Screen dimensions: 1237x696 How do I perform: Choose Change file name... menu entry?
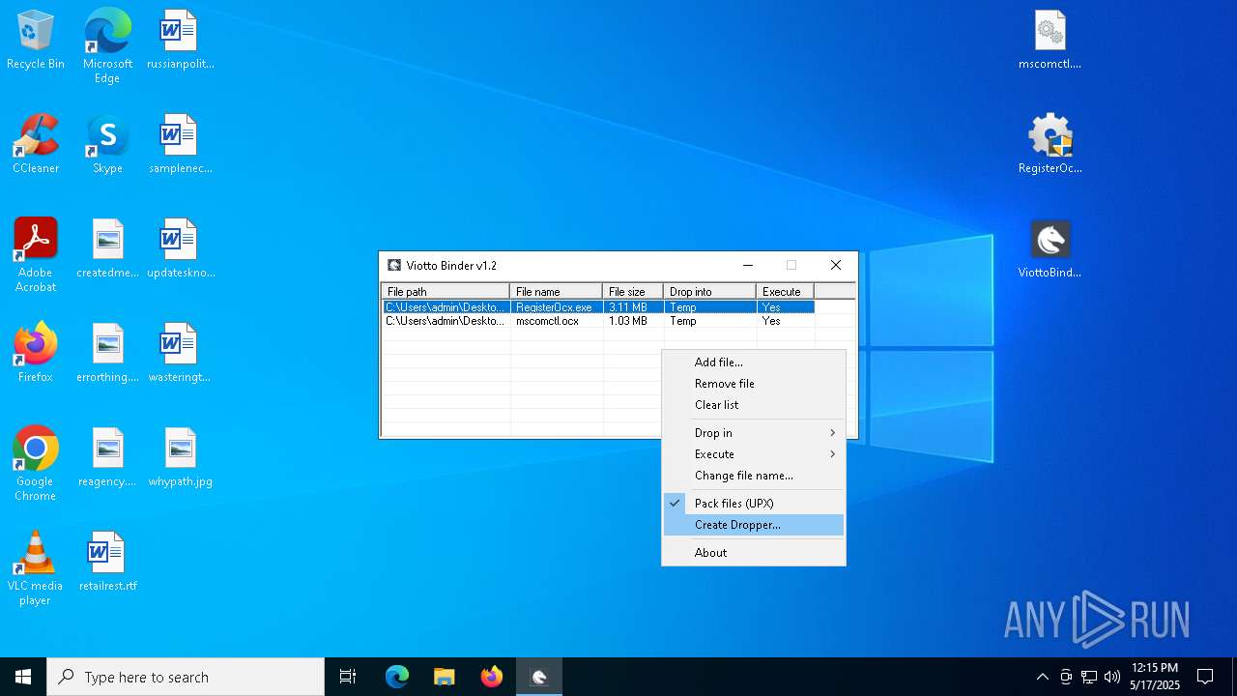tap(754, 475)
